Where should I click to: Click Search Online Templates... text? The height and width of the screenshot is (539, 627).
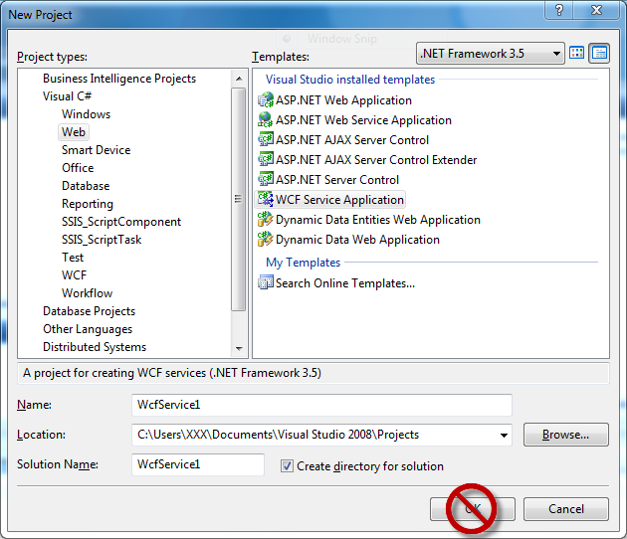click(345, 282)
